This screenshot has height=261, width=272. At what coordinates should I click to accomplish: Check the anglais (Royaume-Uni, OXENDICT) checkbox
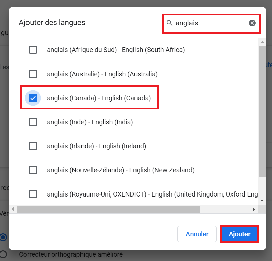pyautogui.click(x=33, y=194)
